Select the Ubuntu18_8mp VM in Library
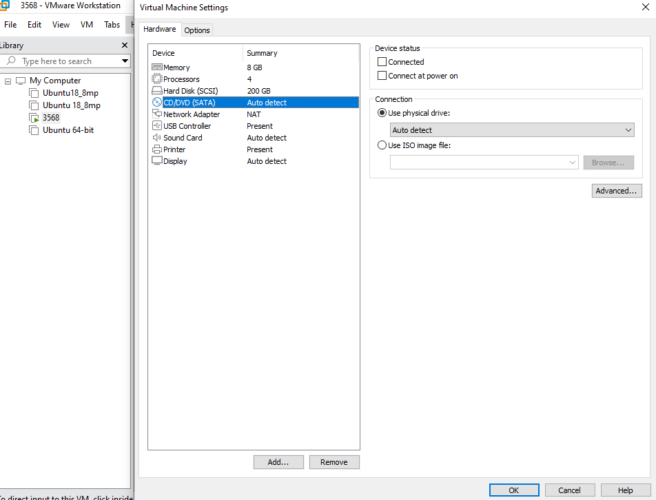Image resolution: width=656 pixels, height=500 pixels. pyautogui.click(x=70, y=93)
